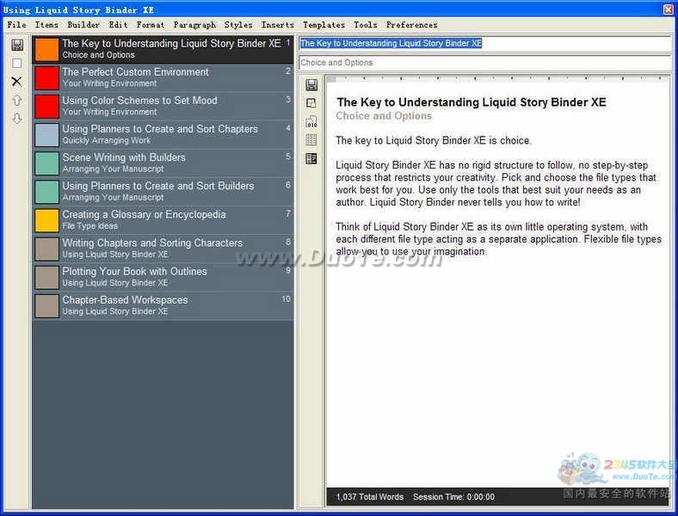678x516 pixels.
Task: Click the blank new item icon in left sidebar
Action: 17,64
